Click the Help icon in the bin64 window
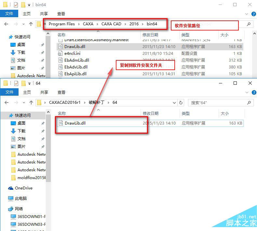257x231 pixels. click(x=253, y=14)
